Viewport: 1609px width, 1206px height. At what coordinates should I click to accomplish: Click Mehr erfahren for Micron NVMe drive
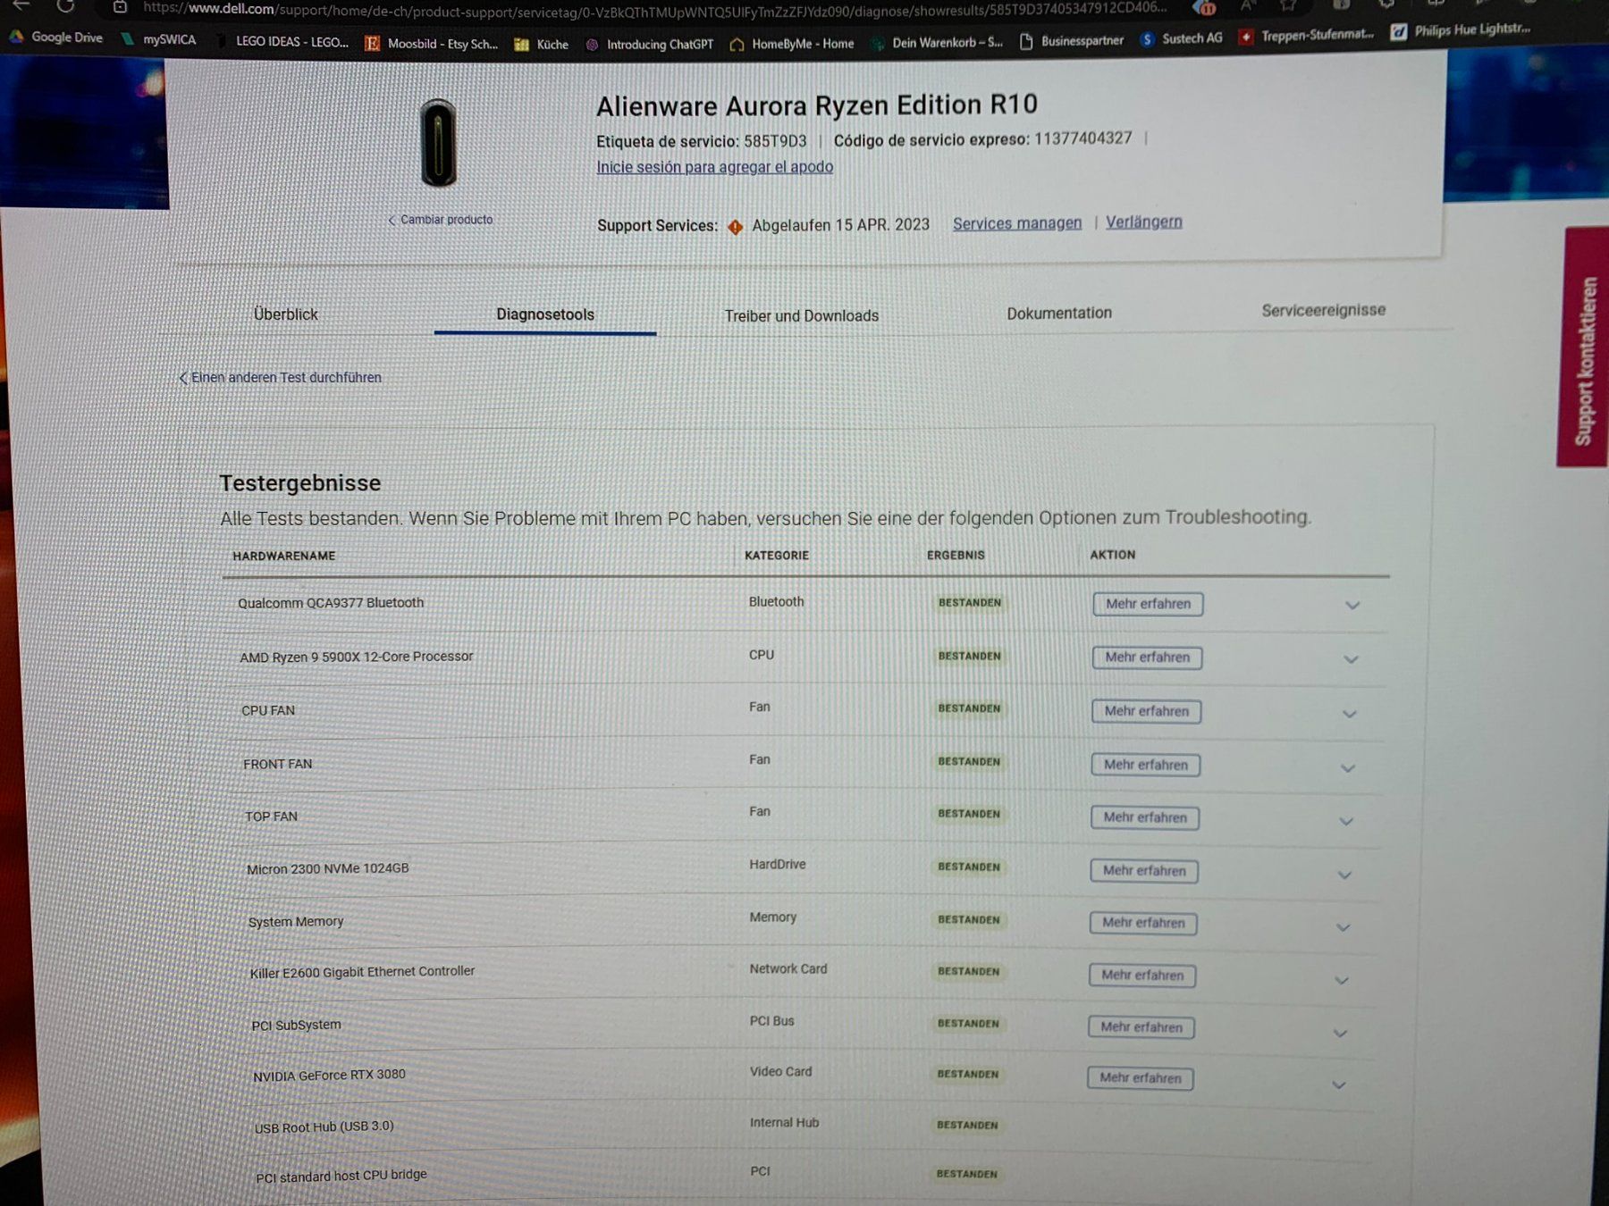click(1143, 871)
